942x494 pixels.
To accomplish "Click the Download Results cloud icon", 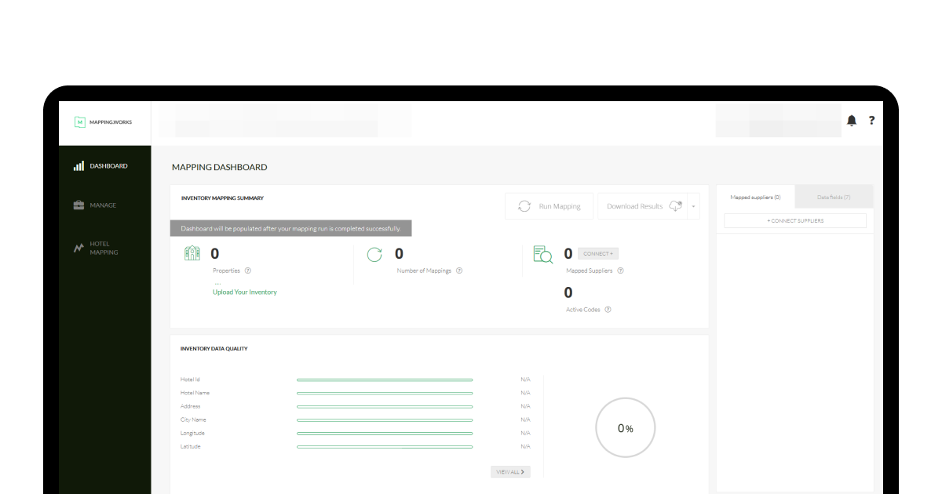I will (675, 206).
